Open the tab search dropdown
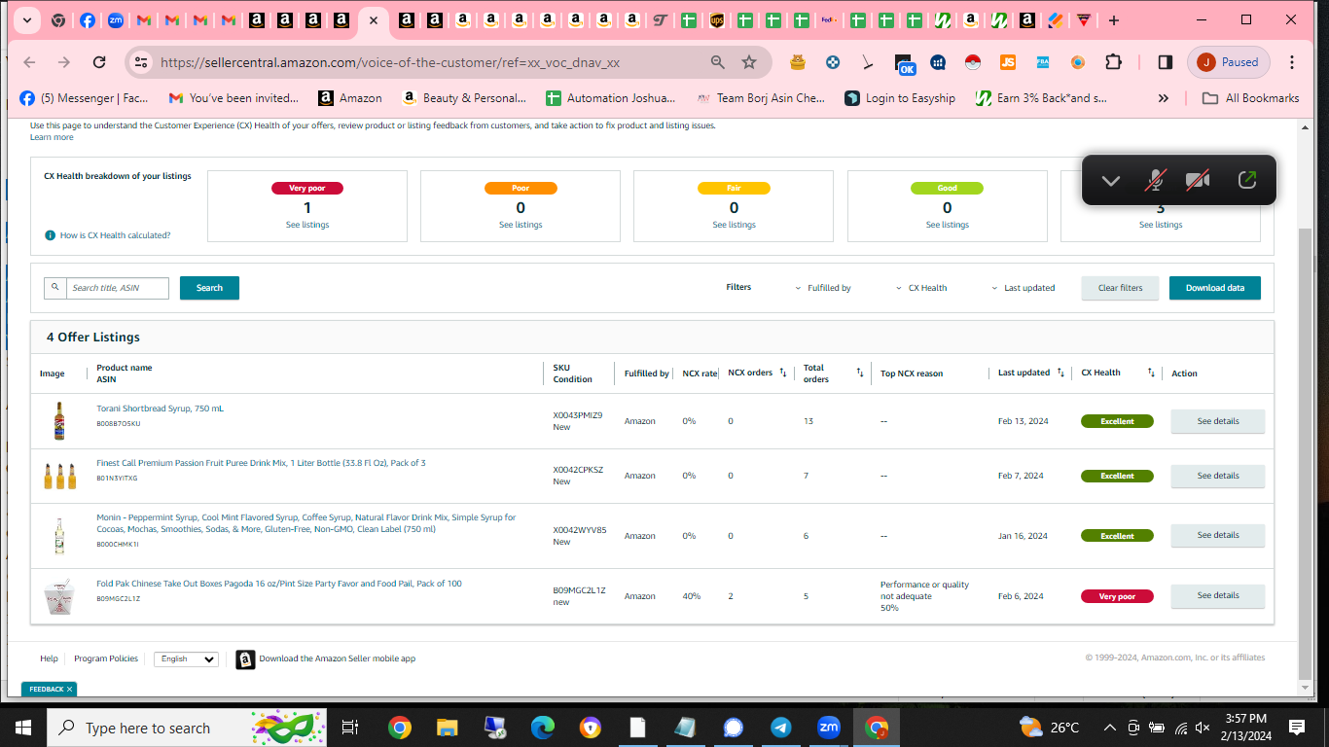 (x=25, y=20)
